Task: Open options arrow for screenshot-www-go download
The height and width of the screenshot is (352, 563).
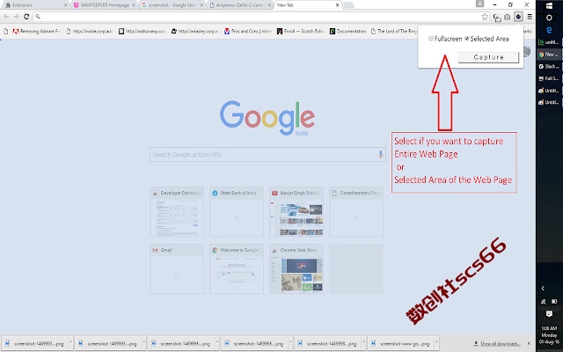Action: (436, 343)
